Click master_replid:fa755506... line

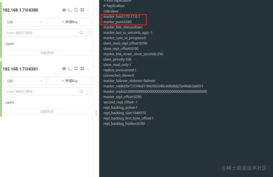click(x=153, y=86)
